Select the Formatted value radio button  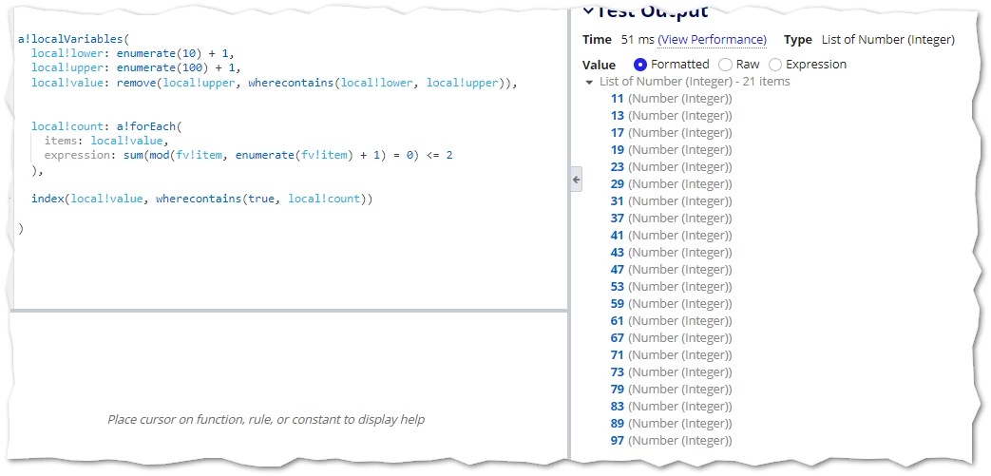640,65
